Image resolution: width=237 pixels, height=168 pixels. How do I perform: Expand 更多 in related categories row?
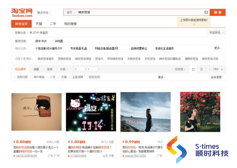(x=218, y=48)
